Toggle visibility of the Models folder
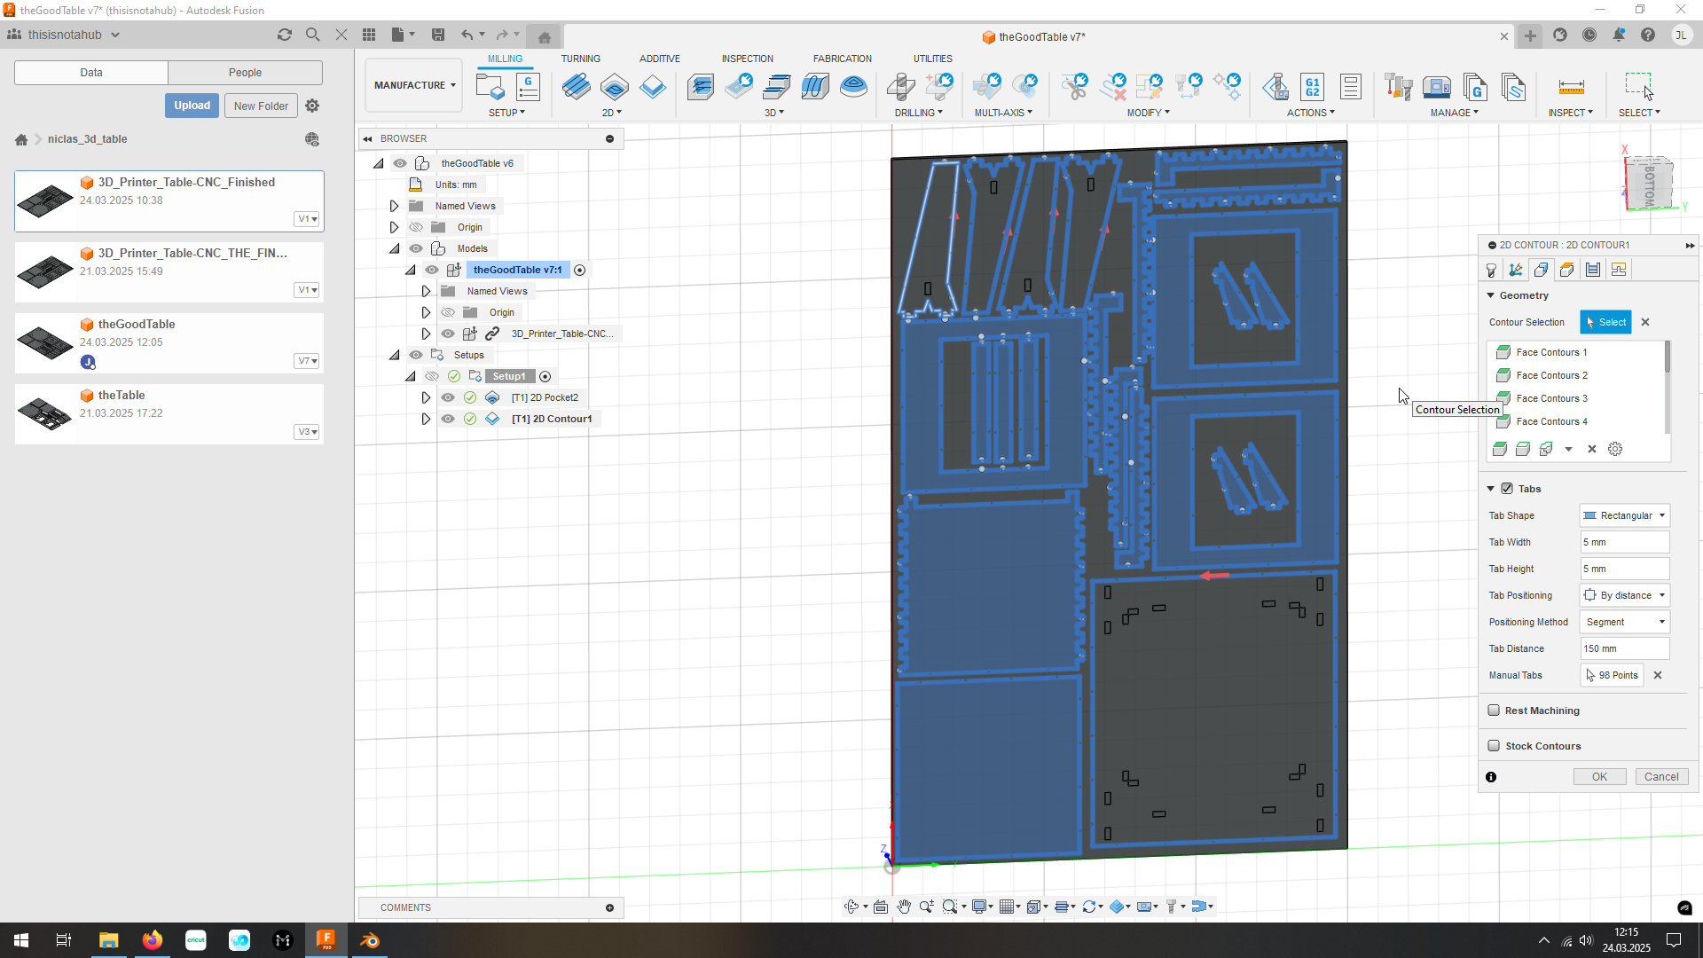 click(x=416, y=248)
